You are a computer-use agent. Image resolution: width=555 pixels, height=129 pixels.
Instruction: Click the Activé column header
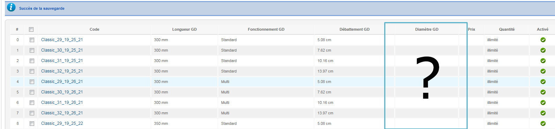tap(542, 29)
